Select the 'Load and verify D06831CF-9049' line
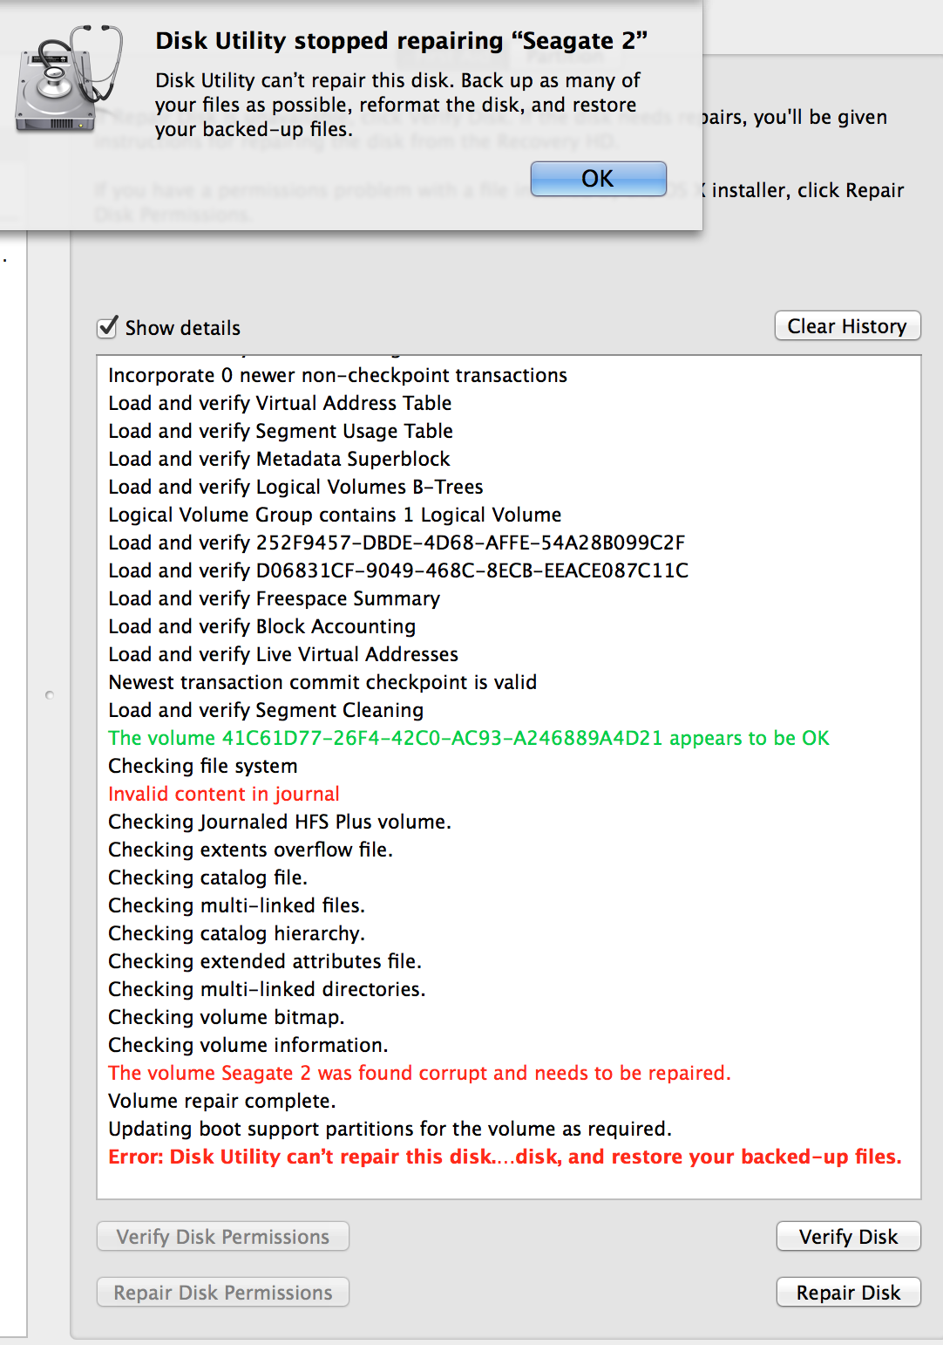This screenshot has height=1345, width=943. pos(398,570)
